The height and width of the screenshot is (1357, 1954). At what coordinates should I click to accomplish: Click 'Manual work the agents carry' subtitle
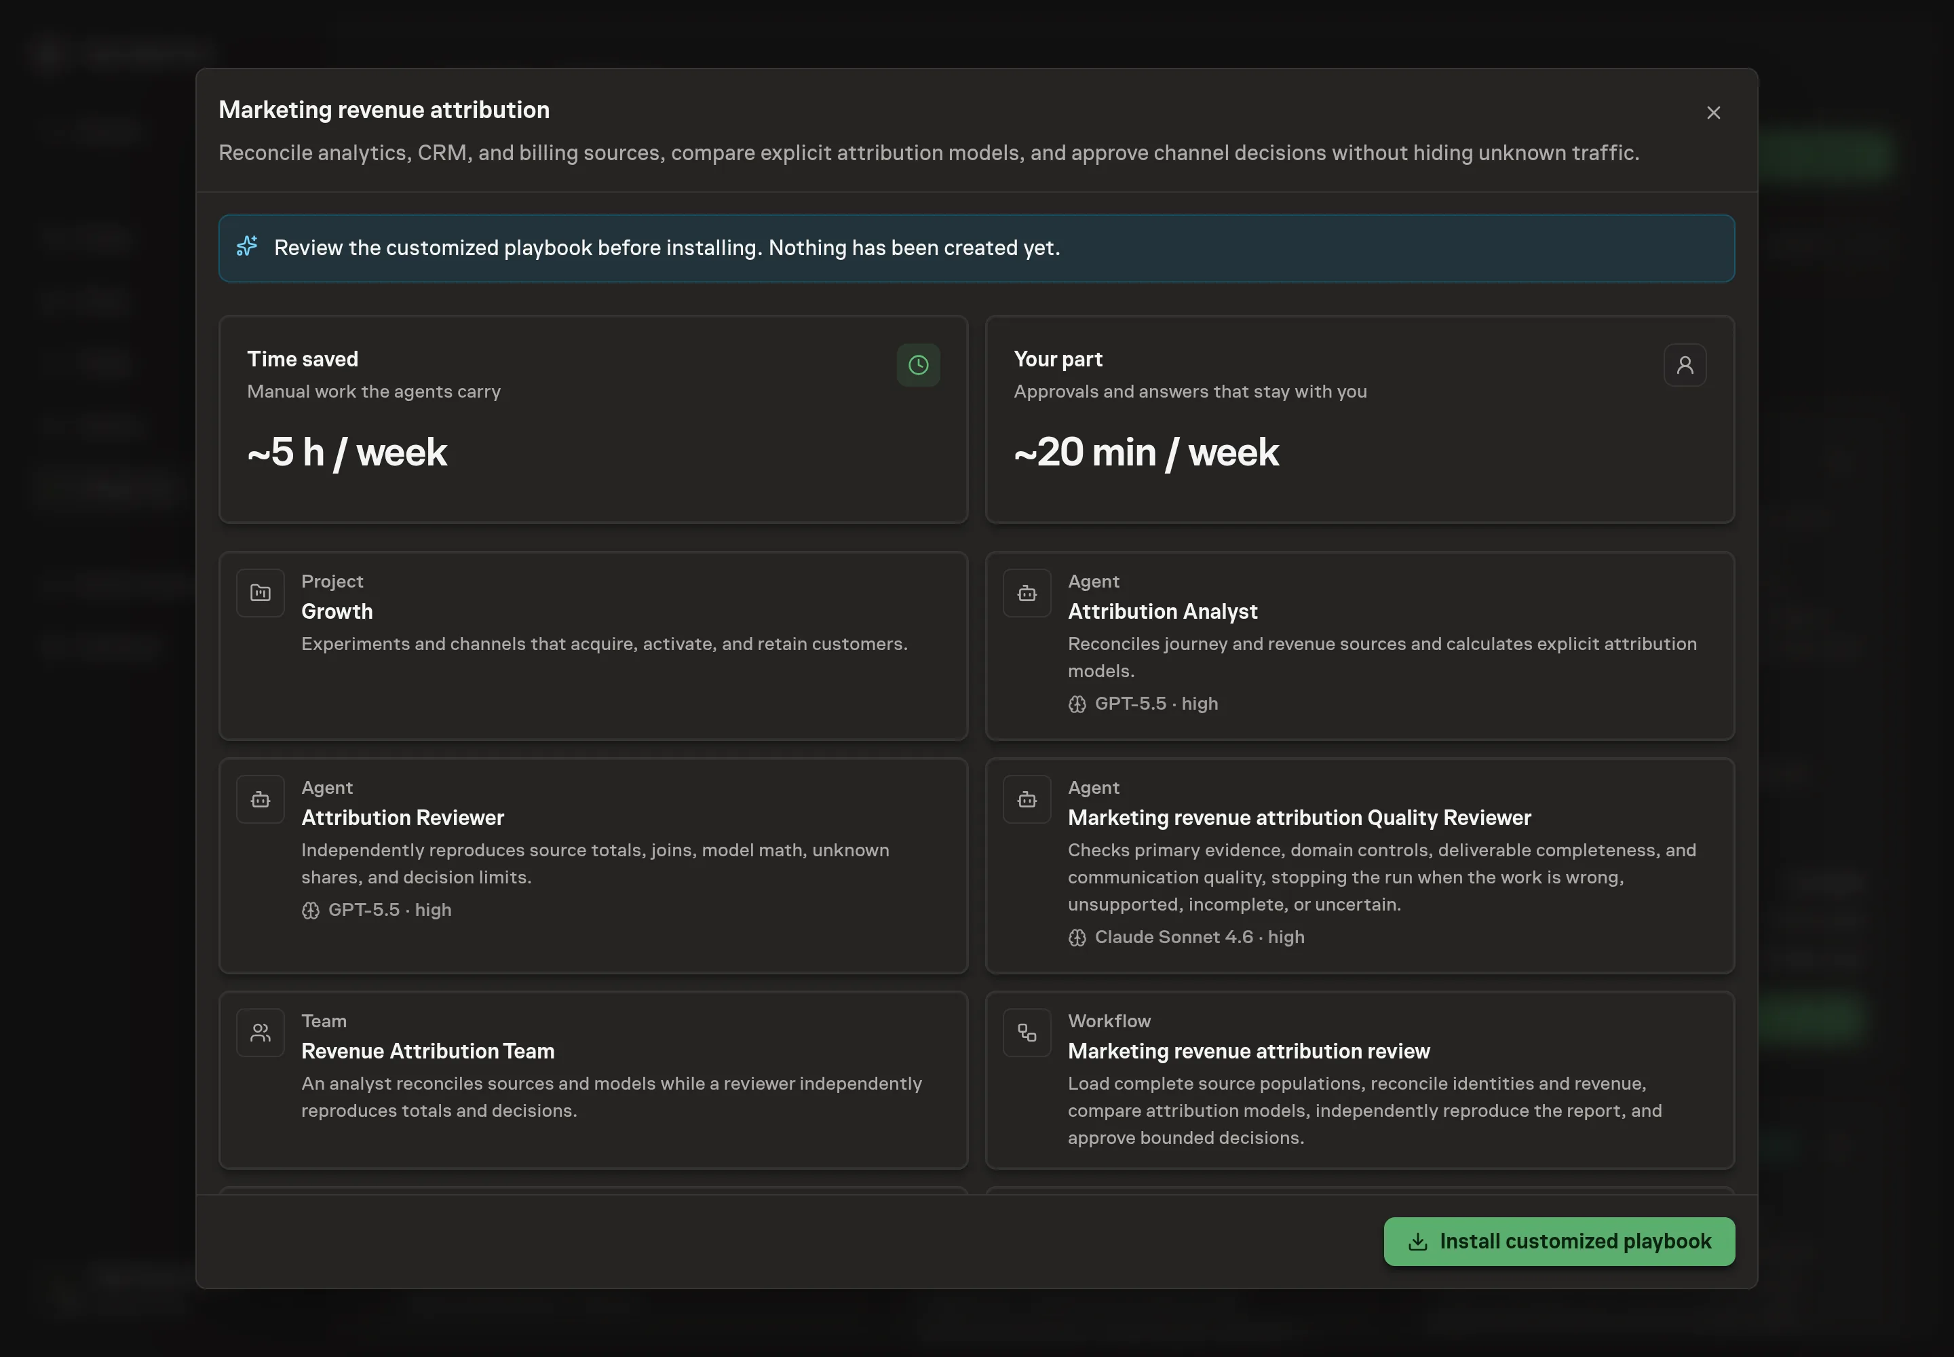coord(373,391)
